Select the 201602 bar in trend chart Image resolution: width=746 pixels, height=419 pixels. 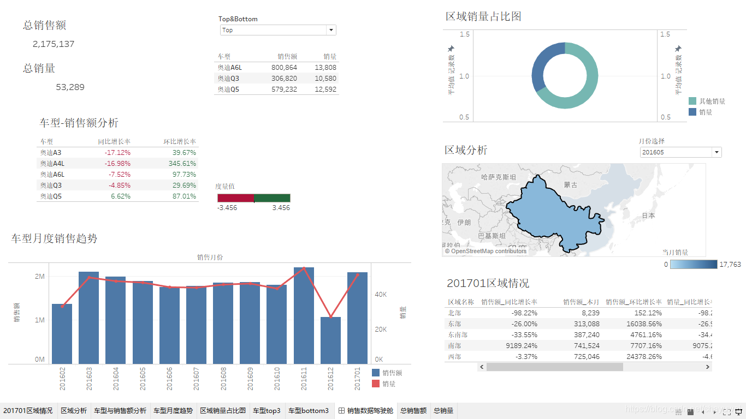[x=62, y=334]
